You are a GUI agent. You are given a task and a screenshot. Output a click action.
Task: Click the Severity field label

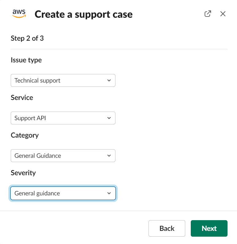click(23, 173)
